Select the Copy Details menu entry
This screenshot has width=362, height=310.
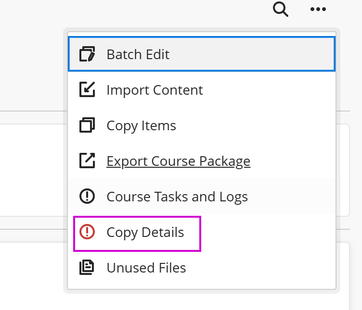202,232
